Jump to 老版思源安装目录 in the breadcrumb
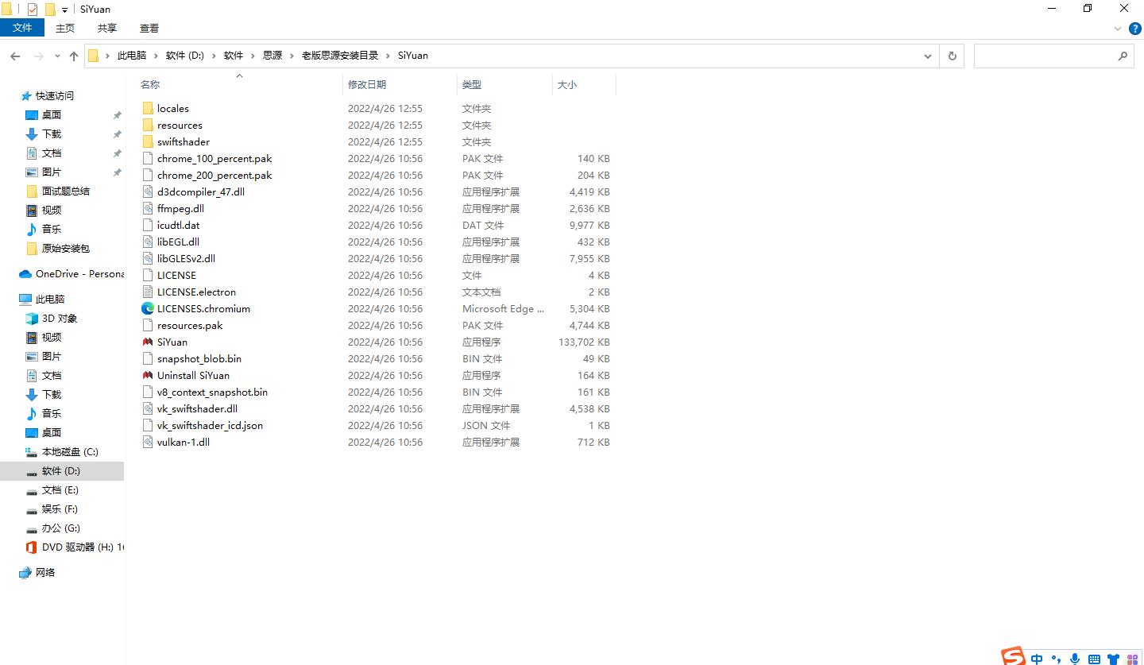1144x665 pixels. click(340, 56)
